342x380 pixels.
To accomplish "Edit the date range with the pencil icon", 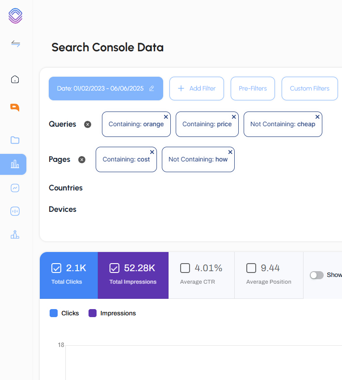I will [x=152, y=89].
